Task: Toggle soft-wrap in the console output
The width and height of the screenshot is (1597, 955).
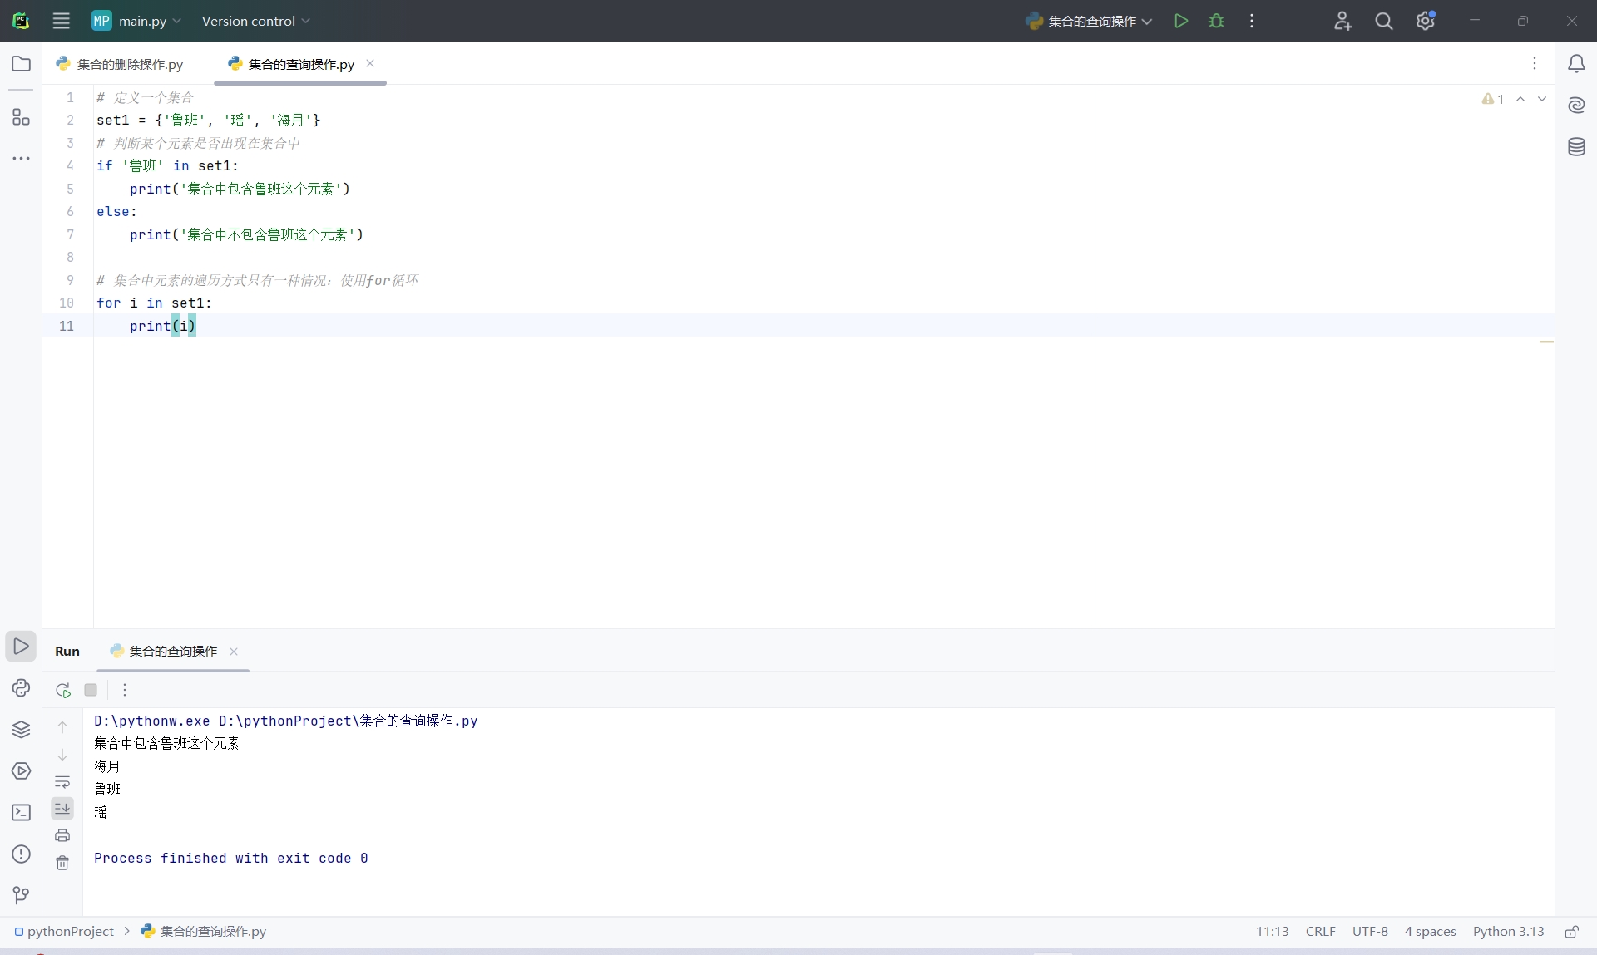Action: click(62, 782)
